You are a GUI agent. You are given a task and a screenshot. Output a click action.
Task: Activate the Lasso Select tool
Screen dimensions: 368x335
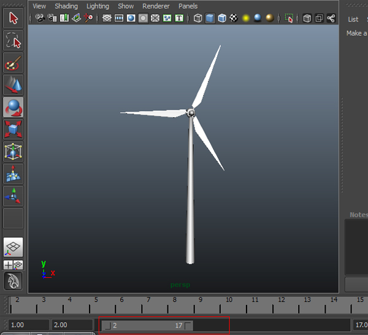(13, 40)
